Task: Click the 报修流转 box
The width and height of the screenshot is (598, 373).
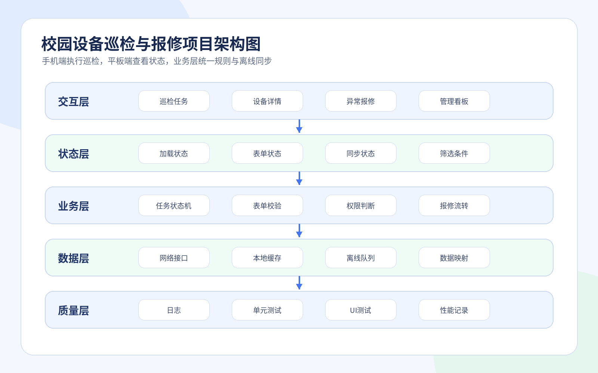Action: [454, 206]
